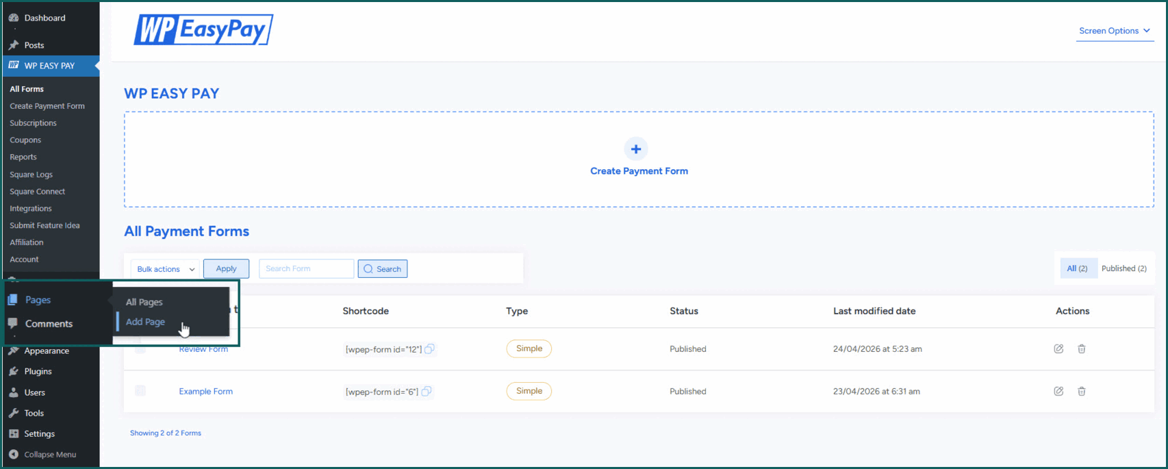Click the Published status of Review Form
Viewport: 1168px width, 469px height.
click(x=688, y=349)
